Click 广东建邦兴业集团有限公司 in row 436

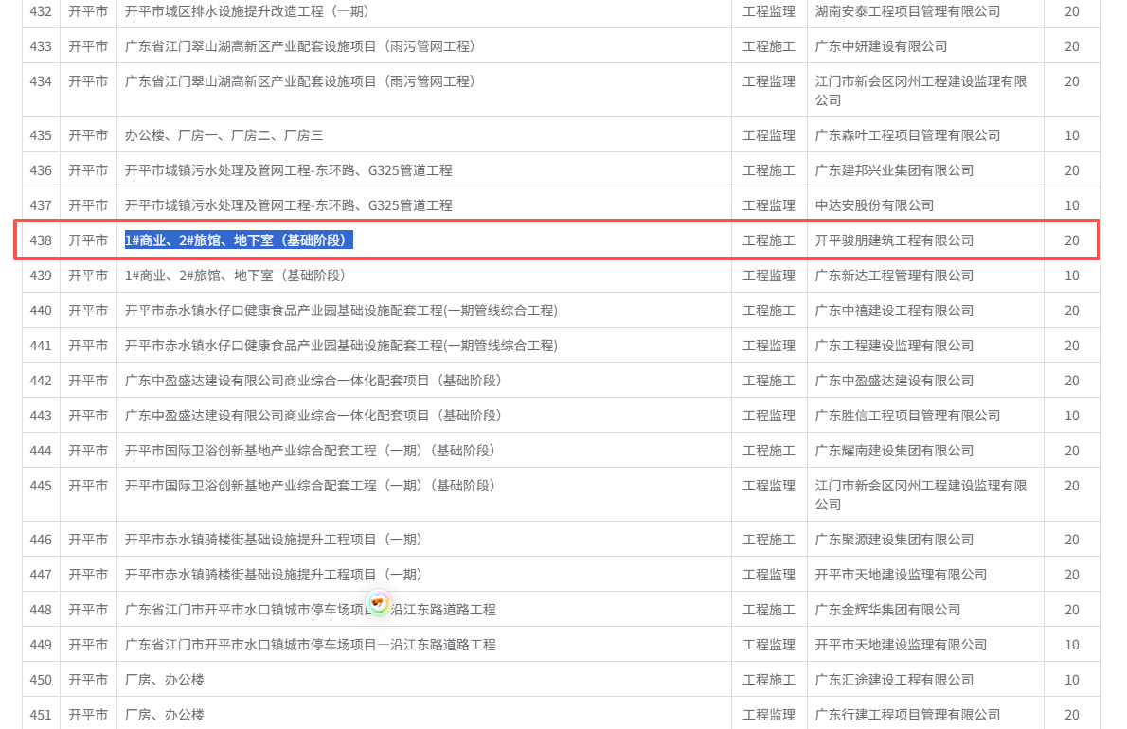(894, 170)
